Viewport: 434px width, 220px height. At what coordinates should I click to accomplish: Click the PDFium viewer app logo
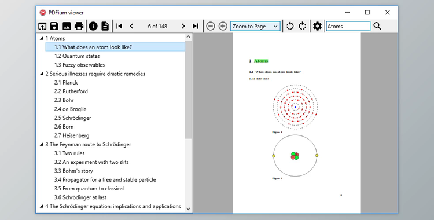[43, 13]
